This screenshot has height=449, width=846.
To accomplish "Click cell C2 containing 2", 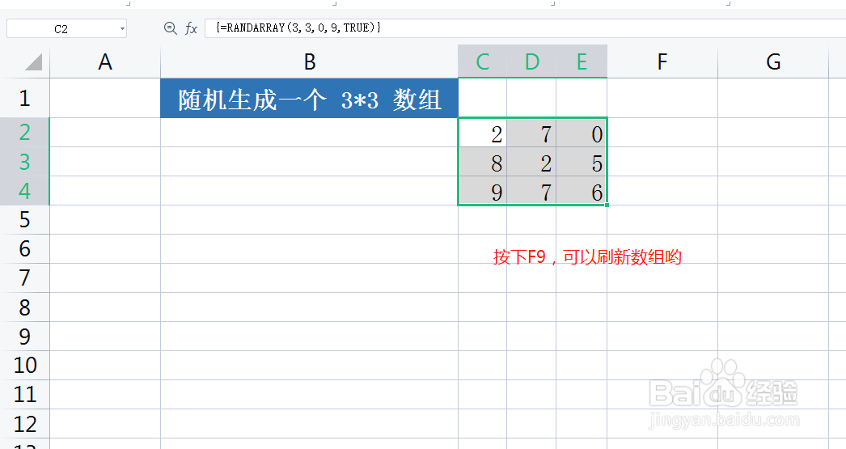I will (x=483, y=133).
